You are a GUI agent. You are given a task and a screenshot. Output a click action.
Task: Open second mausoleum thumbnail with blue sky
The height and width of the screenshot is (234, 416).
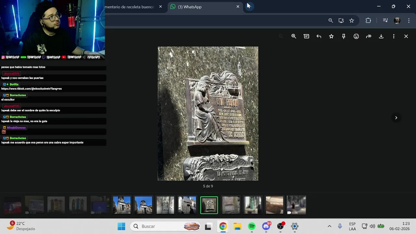point(144,205)
